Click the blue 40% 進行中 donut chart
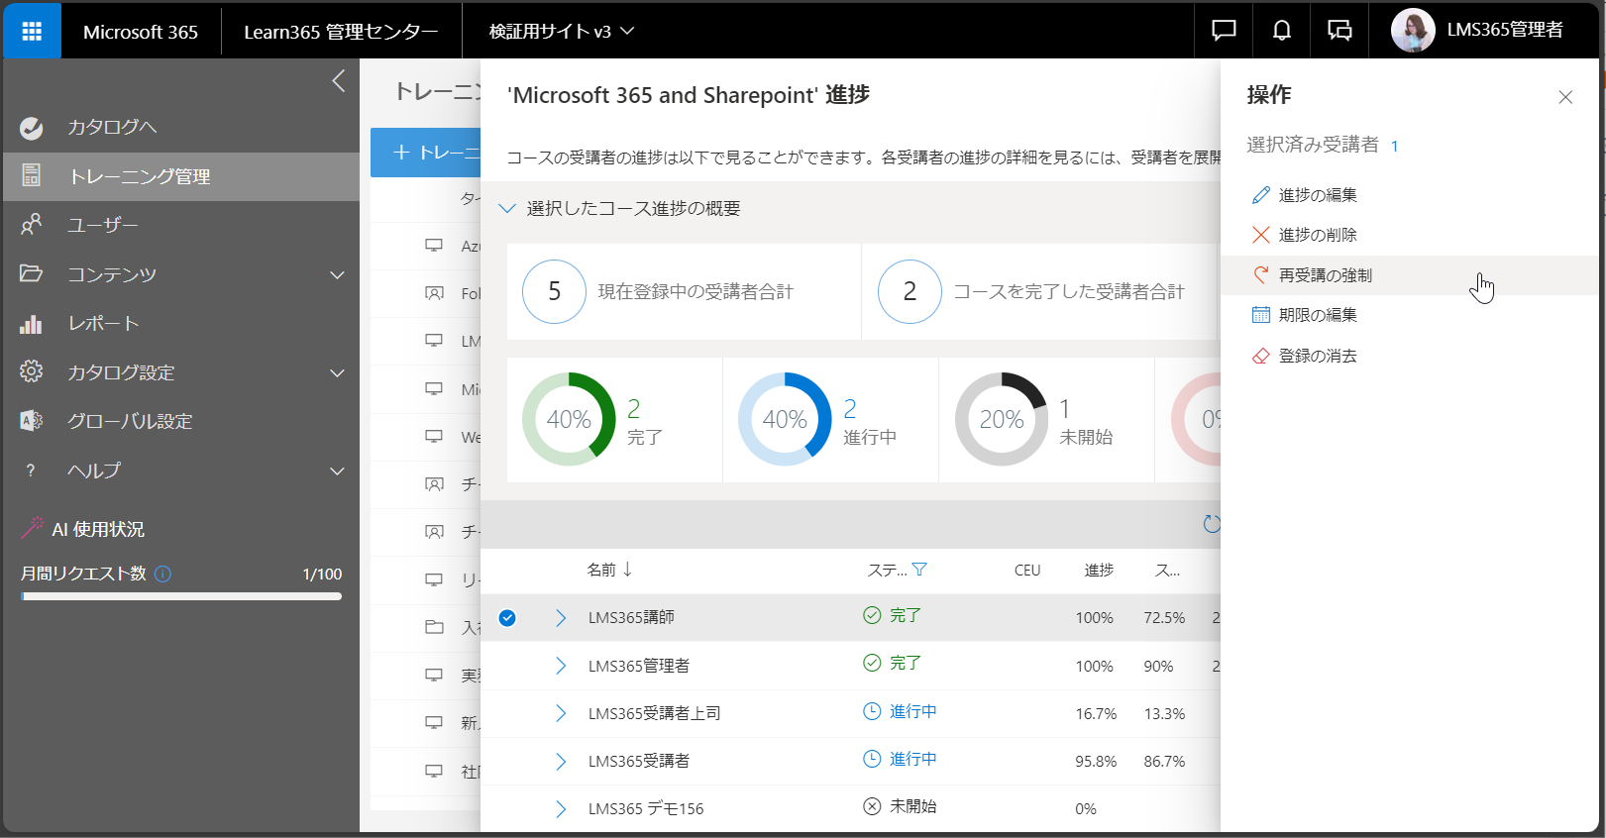Screen dimensions: 1606x838 pos(785,419)
